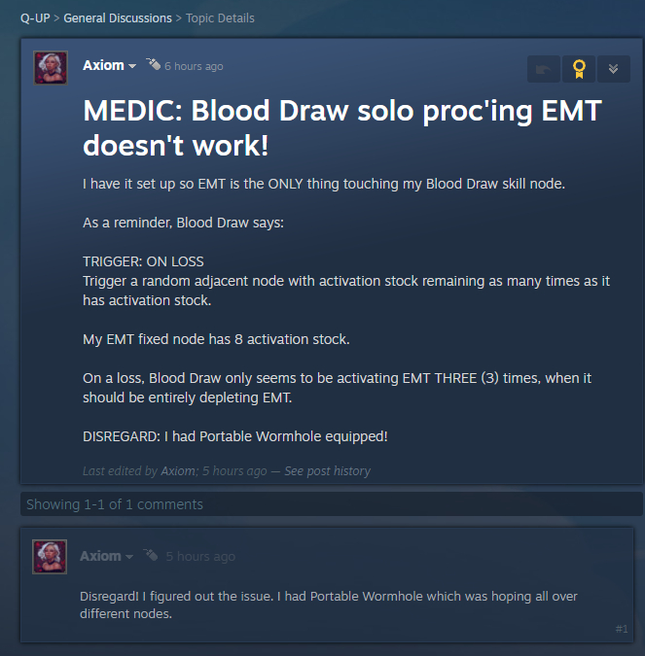The height and width of the screenshot is (656, 645).
Task: Click Axiom username in the comment
Action: [100, 556]
